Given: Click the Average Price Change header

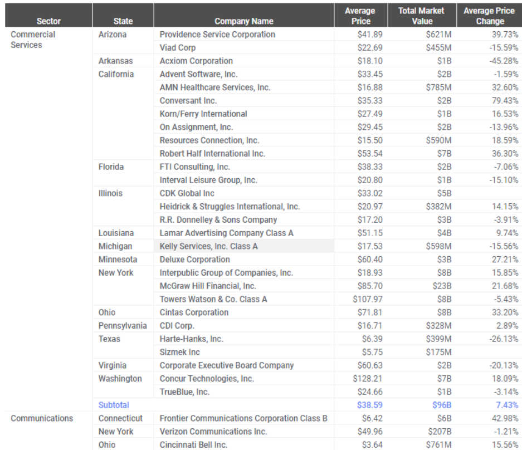Looking at the screenshot, I should pyautogui.click(x=489, y=16).
